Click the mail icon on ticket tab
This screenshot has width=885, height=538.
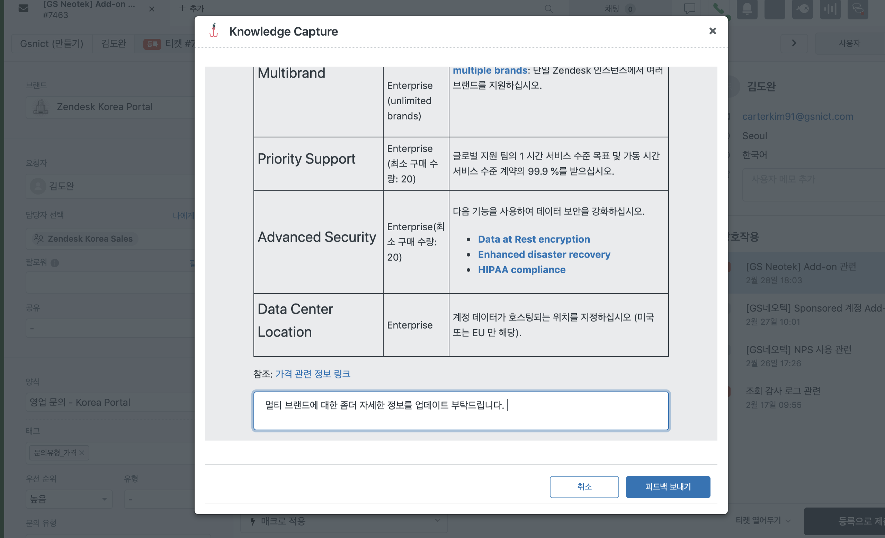click(23, 8)
